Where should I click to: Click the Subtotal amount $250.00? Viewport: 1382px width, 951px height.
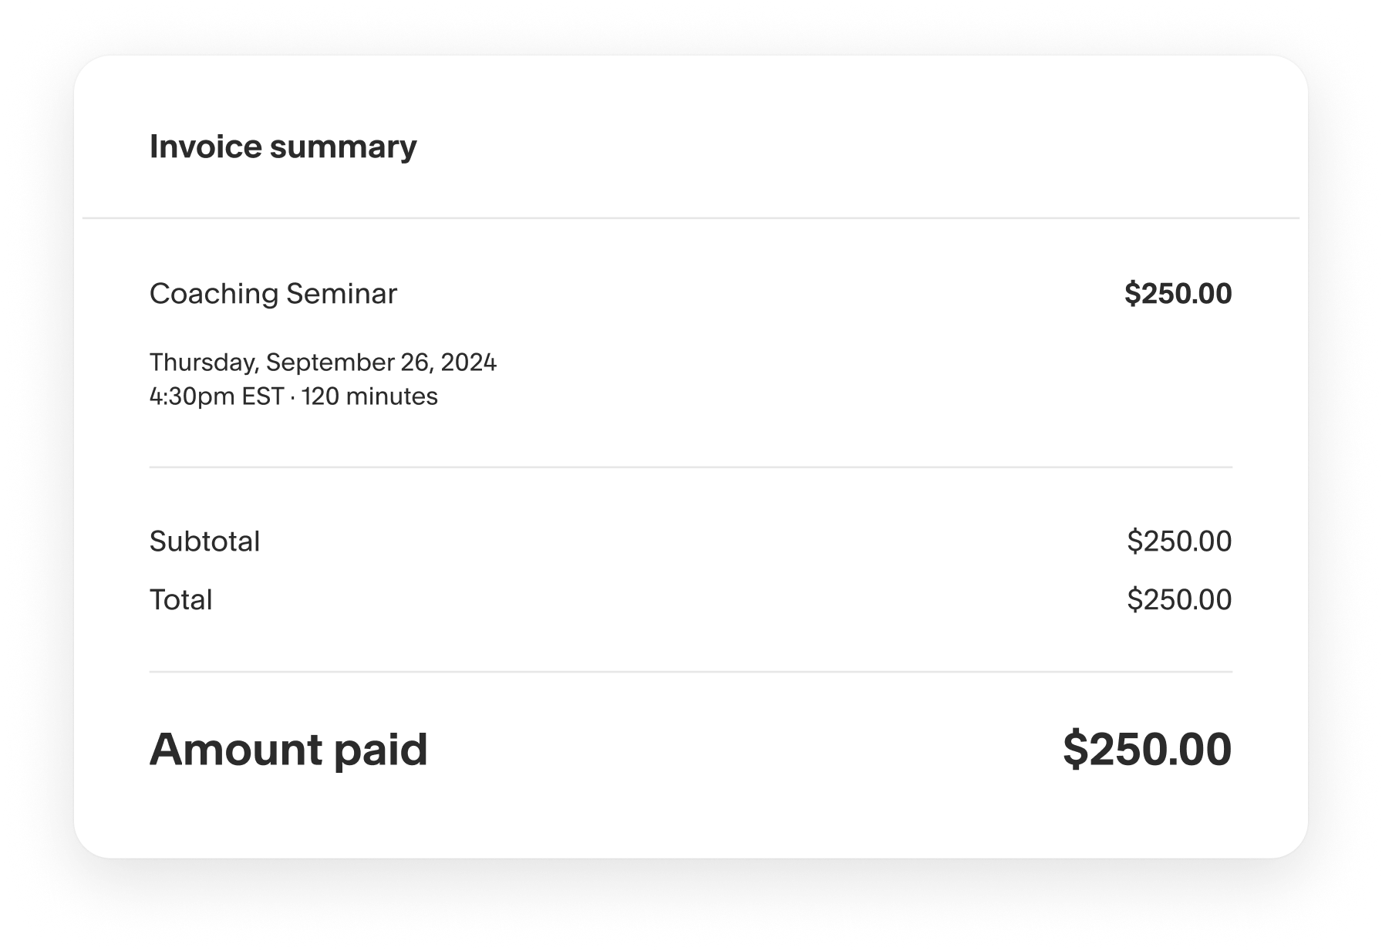point(1179,541)
